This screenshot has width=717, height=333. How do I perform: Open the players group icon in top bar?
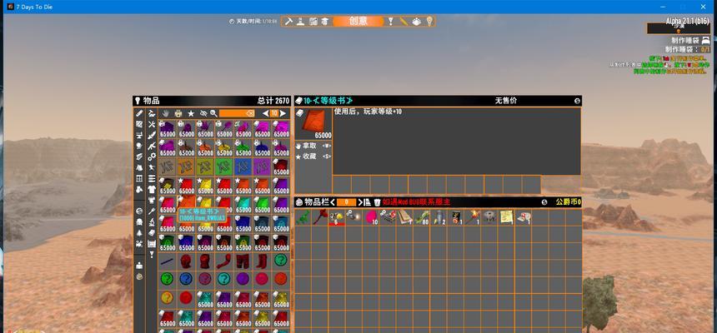tap(416, 22)
